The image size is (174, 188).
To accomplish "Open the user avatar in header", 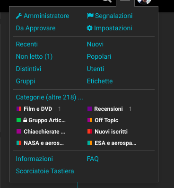I will click(144, 1).
